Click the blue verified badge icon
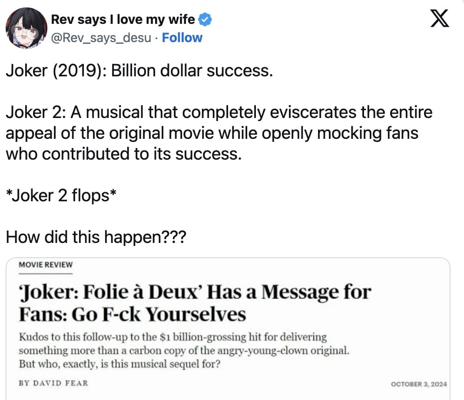The image size is (464, 400). (x=205, y=19)
